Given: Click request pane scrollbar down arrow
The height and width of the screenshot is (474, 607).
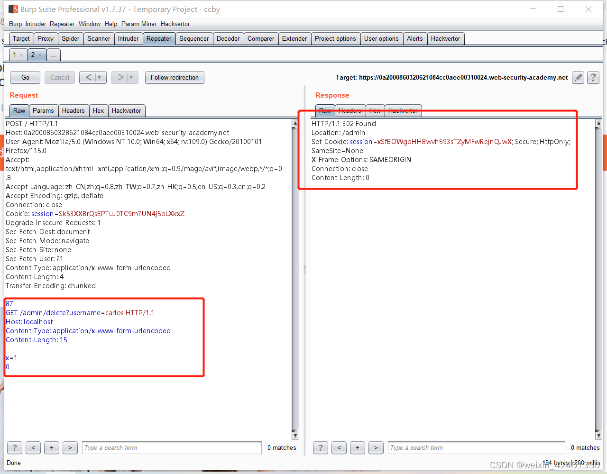Looking at the screenshot, I should 295,436.
